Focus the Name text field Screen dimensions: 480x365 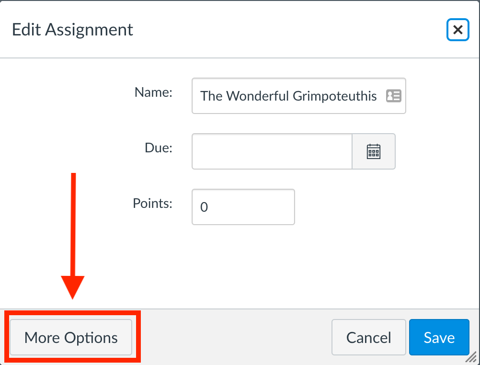pyautogui.click(x=299, y=96)
